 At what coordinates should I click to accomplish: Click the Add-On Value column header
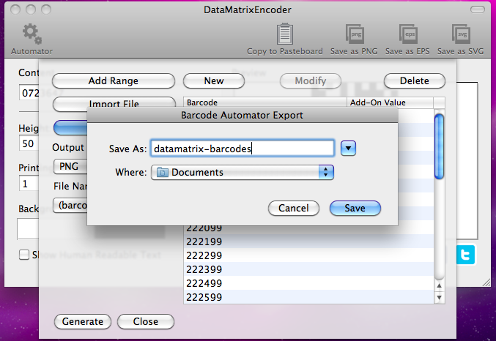click(x=390, y=102)
